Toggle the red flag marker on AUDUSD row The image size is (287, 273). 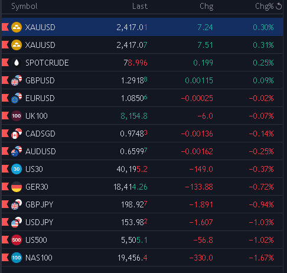[x=5, y=151]
